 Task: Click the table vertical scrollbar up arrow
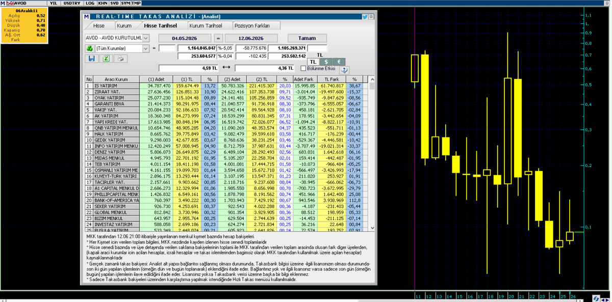pyautogui.click(x=372, y=79)
